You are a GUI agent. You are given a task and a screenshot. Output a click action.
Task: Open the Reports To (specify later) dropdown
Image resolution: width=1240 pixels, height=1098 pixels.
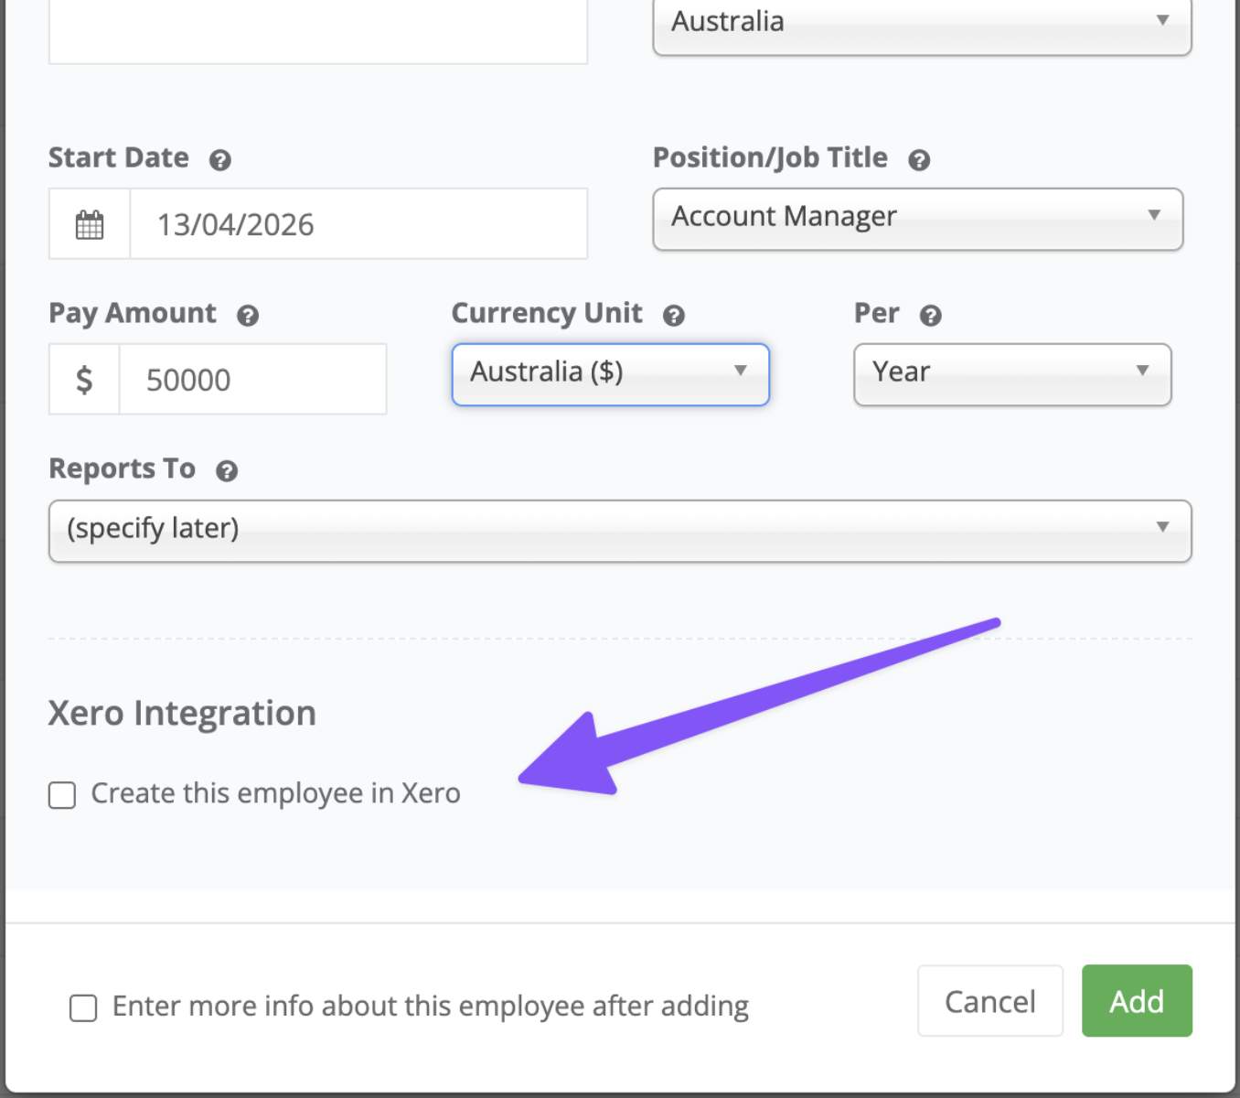[620, 531]
